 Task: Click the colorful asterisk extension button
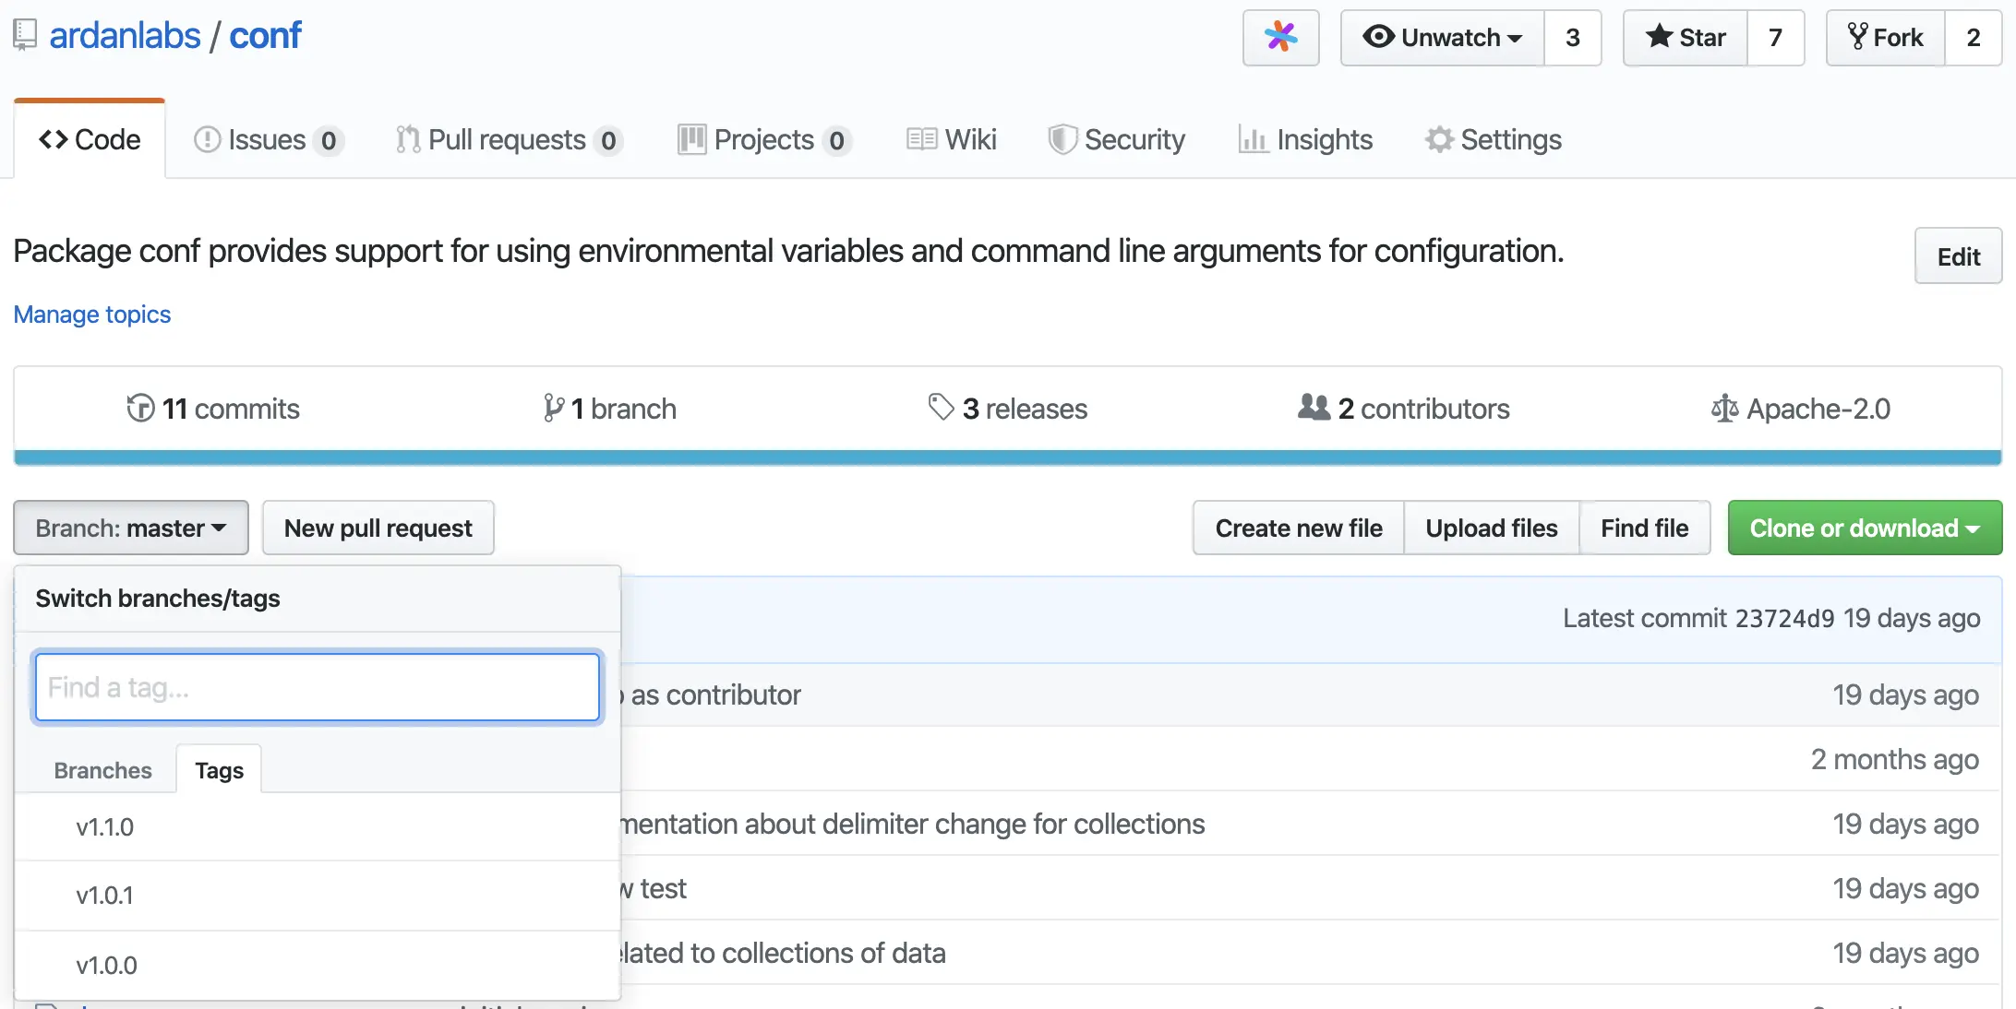(1280, 37)
